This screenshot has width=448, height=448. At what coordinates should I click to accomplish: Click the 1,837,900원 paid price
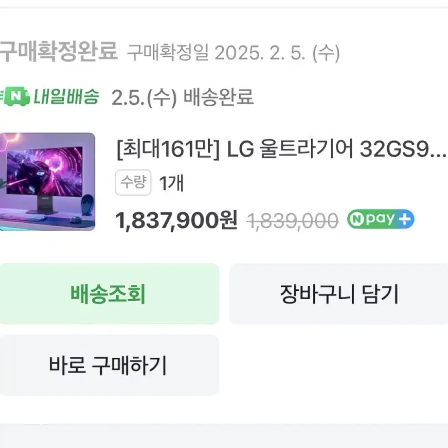177,221
